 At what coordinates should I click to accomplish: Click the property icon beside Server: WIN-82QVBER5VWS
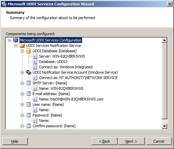(35, 56)
